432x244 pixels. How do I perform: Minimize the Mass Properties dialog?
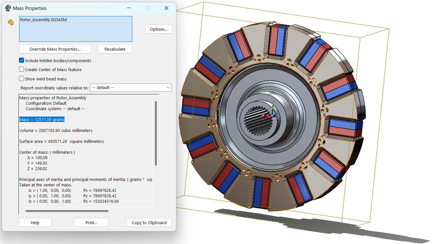pyautogui.click(x=129, y=8)
